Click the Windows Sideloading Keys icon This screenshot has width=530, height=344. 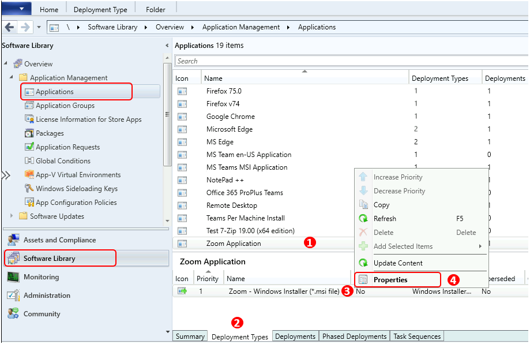pos(29,188)
